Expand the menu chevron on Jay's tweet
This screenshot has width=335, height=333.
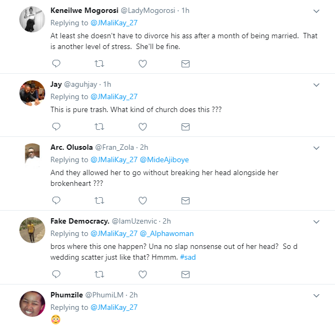(x=317, y=85)
